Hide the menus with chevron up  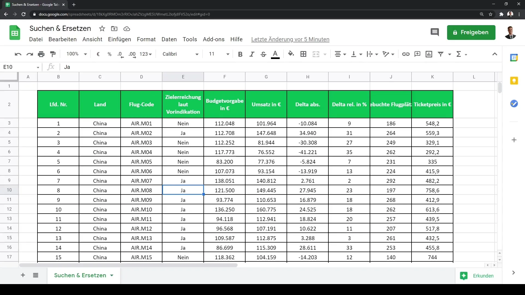(x=495, y=54)
